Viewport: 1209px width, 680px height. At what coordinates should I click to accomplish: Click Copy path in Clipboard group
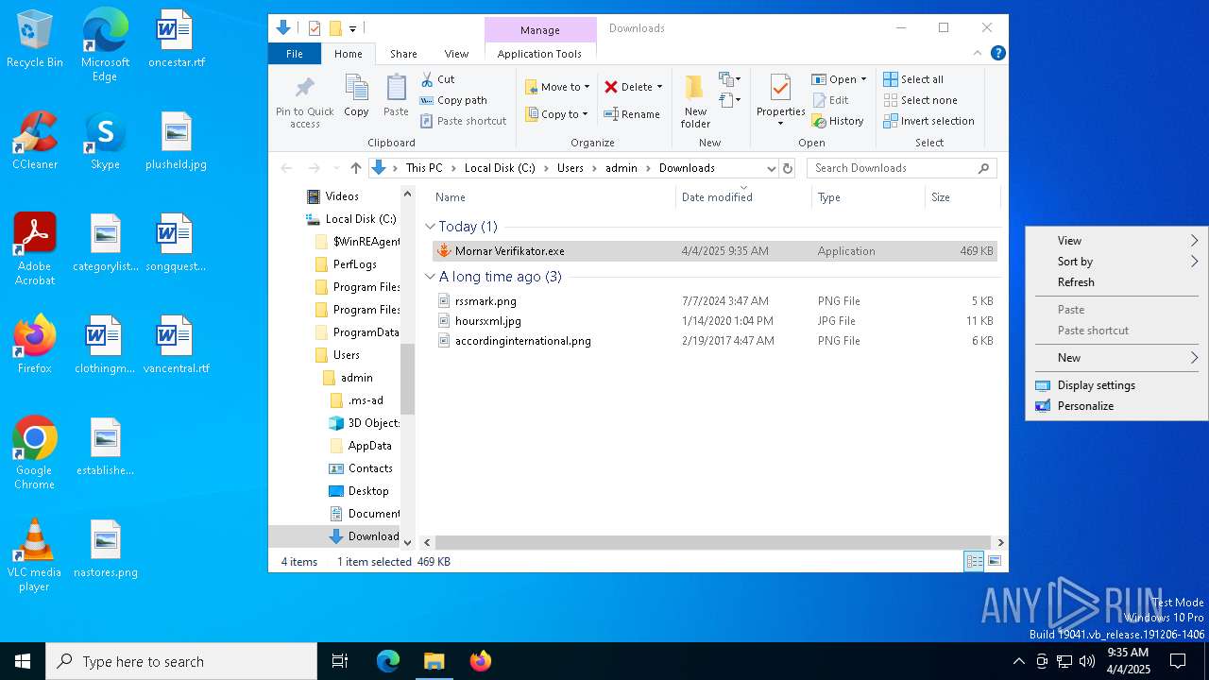click(x=453, y=100)
